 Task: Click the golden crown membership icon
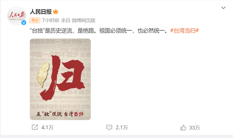point(56,12)
